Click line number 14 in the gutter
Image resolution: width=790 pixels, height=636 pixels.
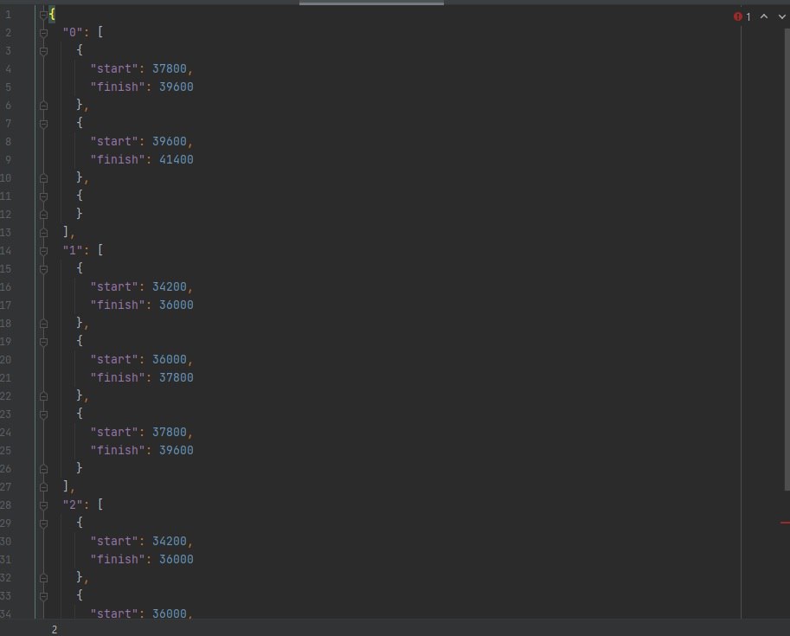5,250
